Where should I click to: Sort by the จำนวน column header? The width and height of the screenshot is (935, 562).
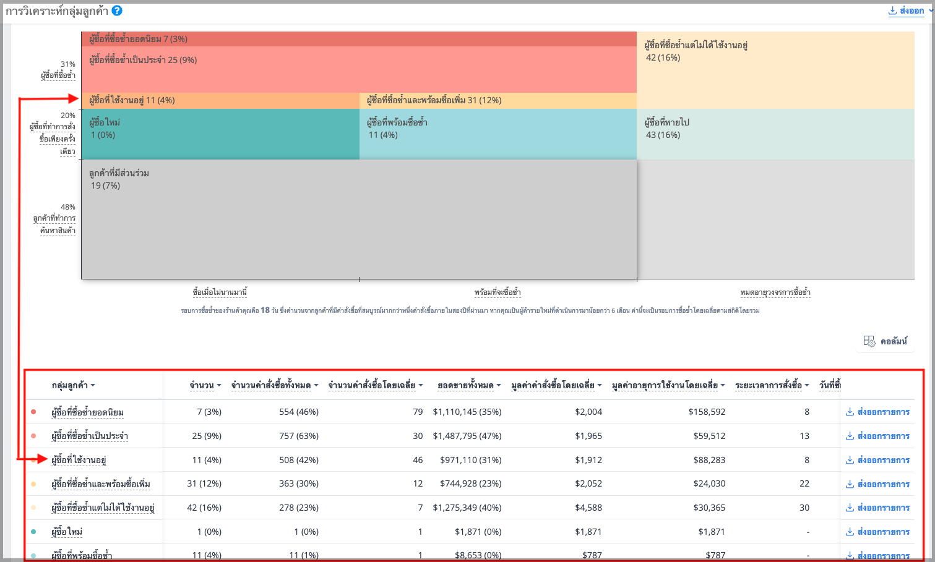coord(205,385)
